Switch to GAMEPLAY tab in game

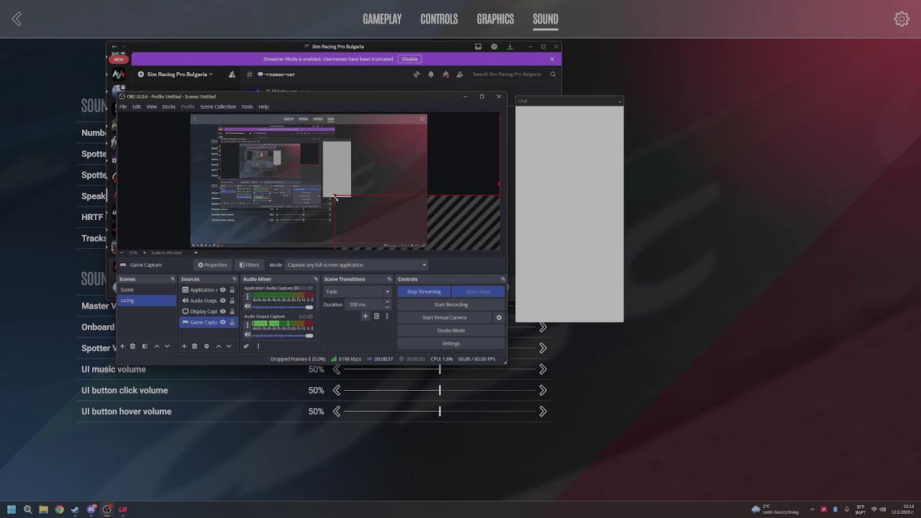pyautogui.click(x=382, y=19)
